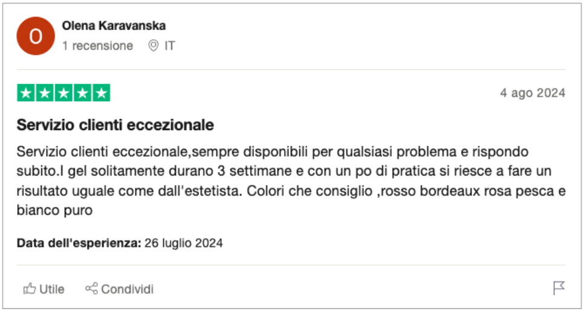Click the 'Data dell'esperienza' label
584x311 pixels.
click(79, 243)
